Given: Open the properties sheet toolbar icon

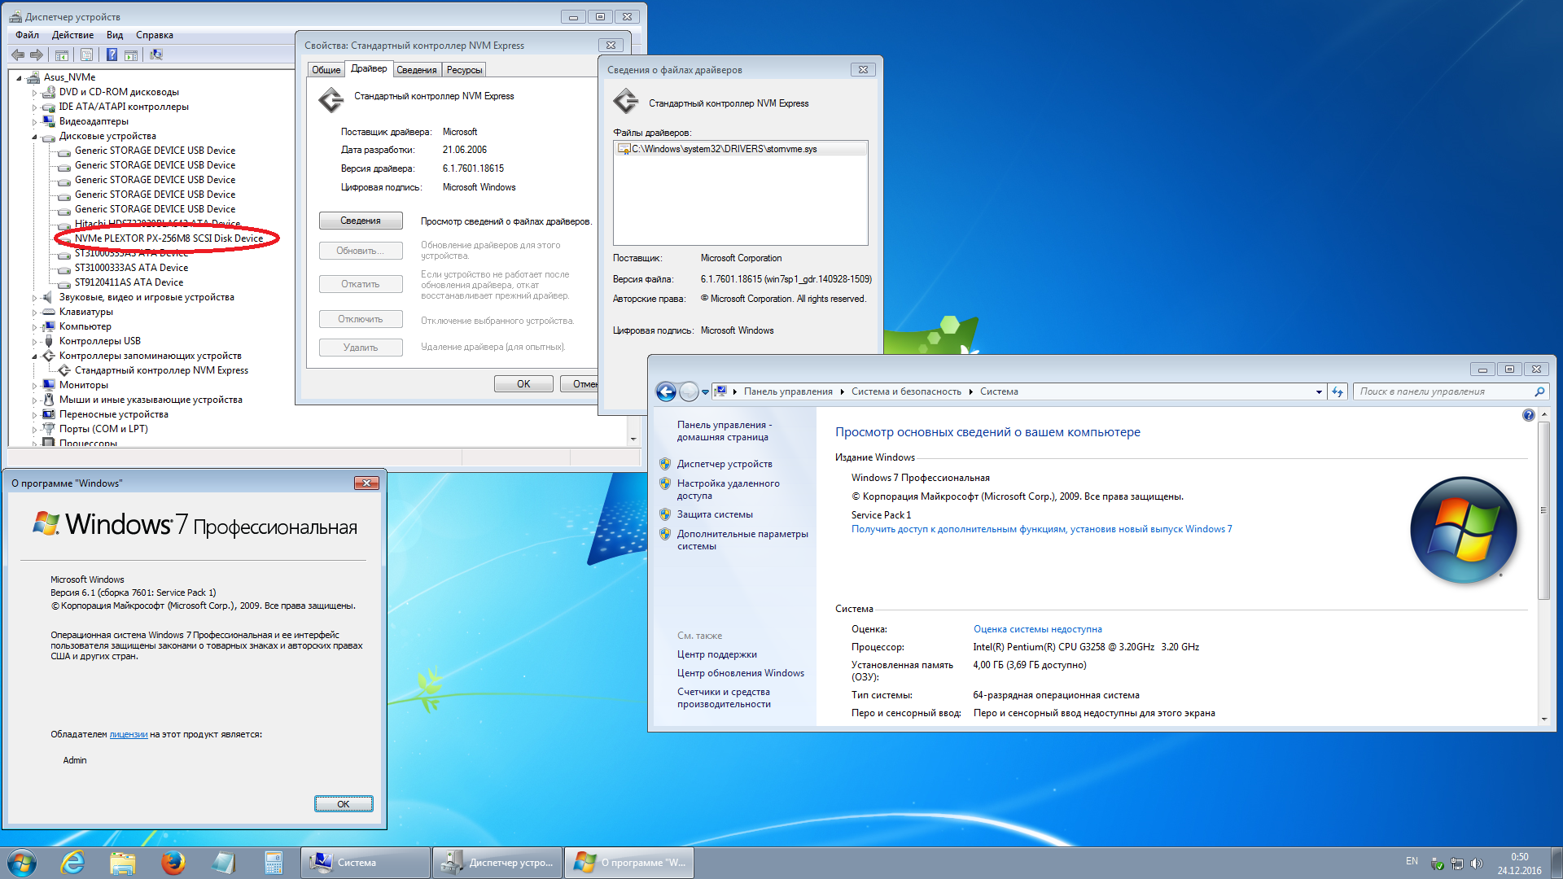Looking at the screenshot, I should [x=86, y=55].
